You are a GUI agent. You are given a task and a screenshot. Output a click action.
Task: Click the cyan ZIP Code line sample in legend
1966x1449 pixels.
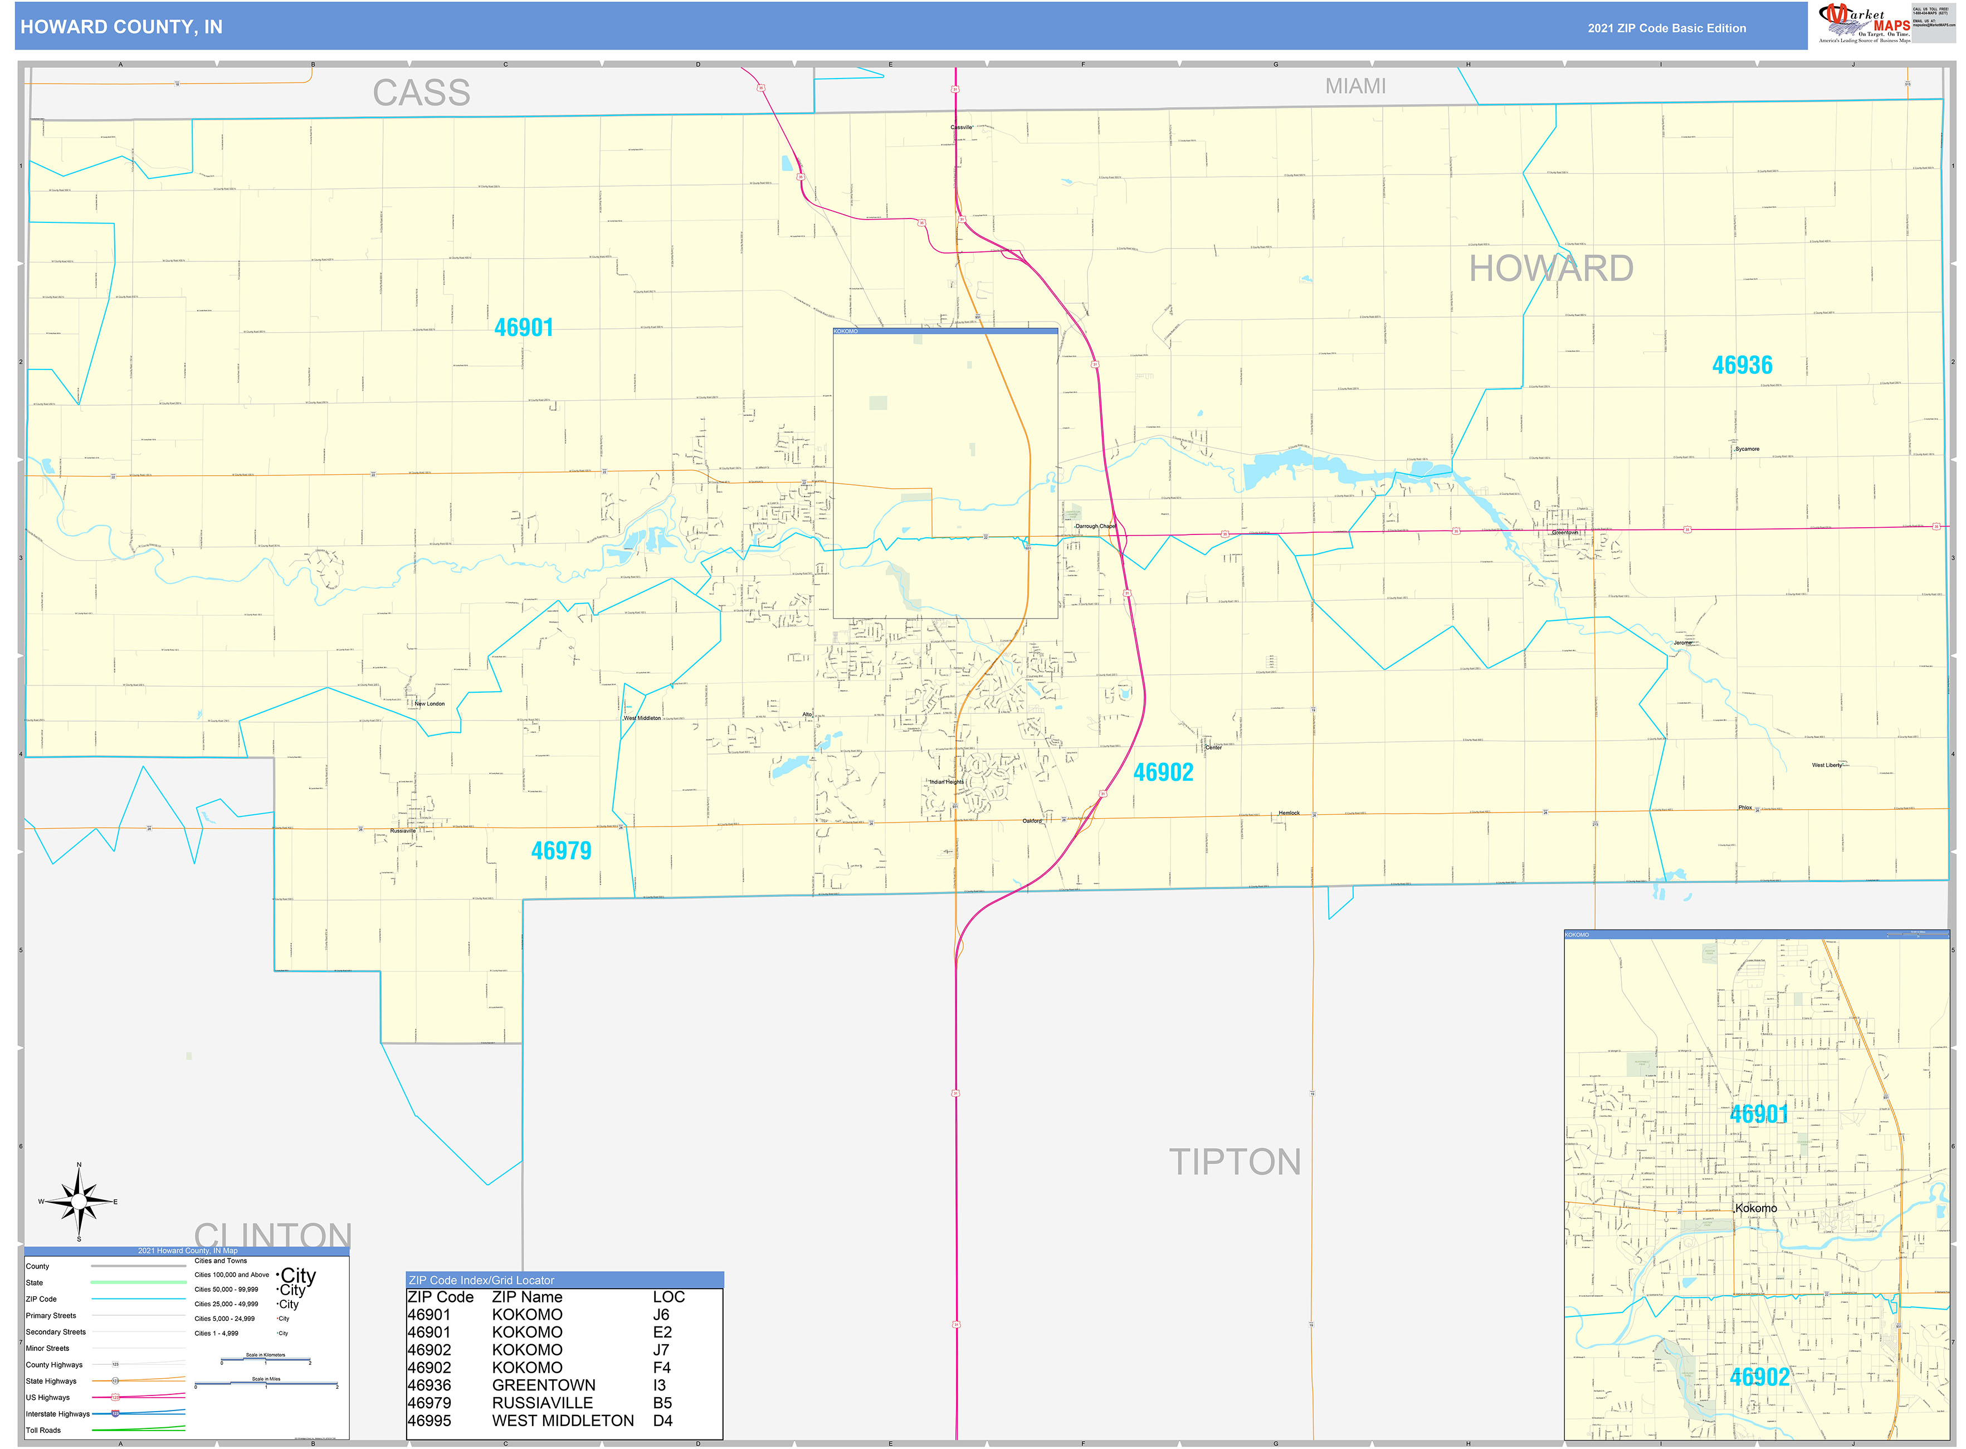(138, 1299)
